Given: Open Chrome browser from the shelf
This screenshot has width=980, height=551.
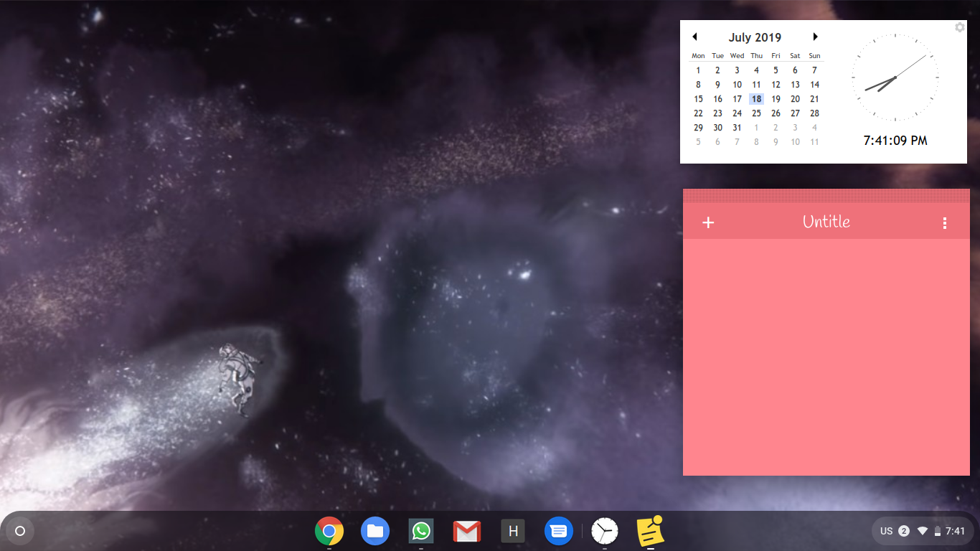Looking at the screenshot, I should click(329, 531).
